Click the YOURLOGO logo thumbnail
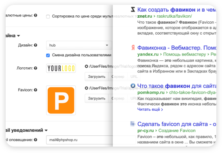Viewport: 222px width, 153px height. pyautogui.click(x=61, y=68)
